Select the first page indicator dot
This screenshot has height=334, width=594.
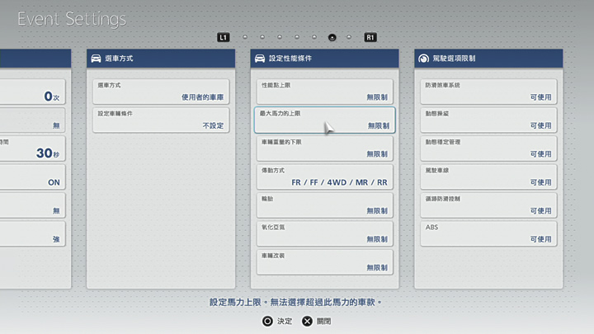244,37
